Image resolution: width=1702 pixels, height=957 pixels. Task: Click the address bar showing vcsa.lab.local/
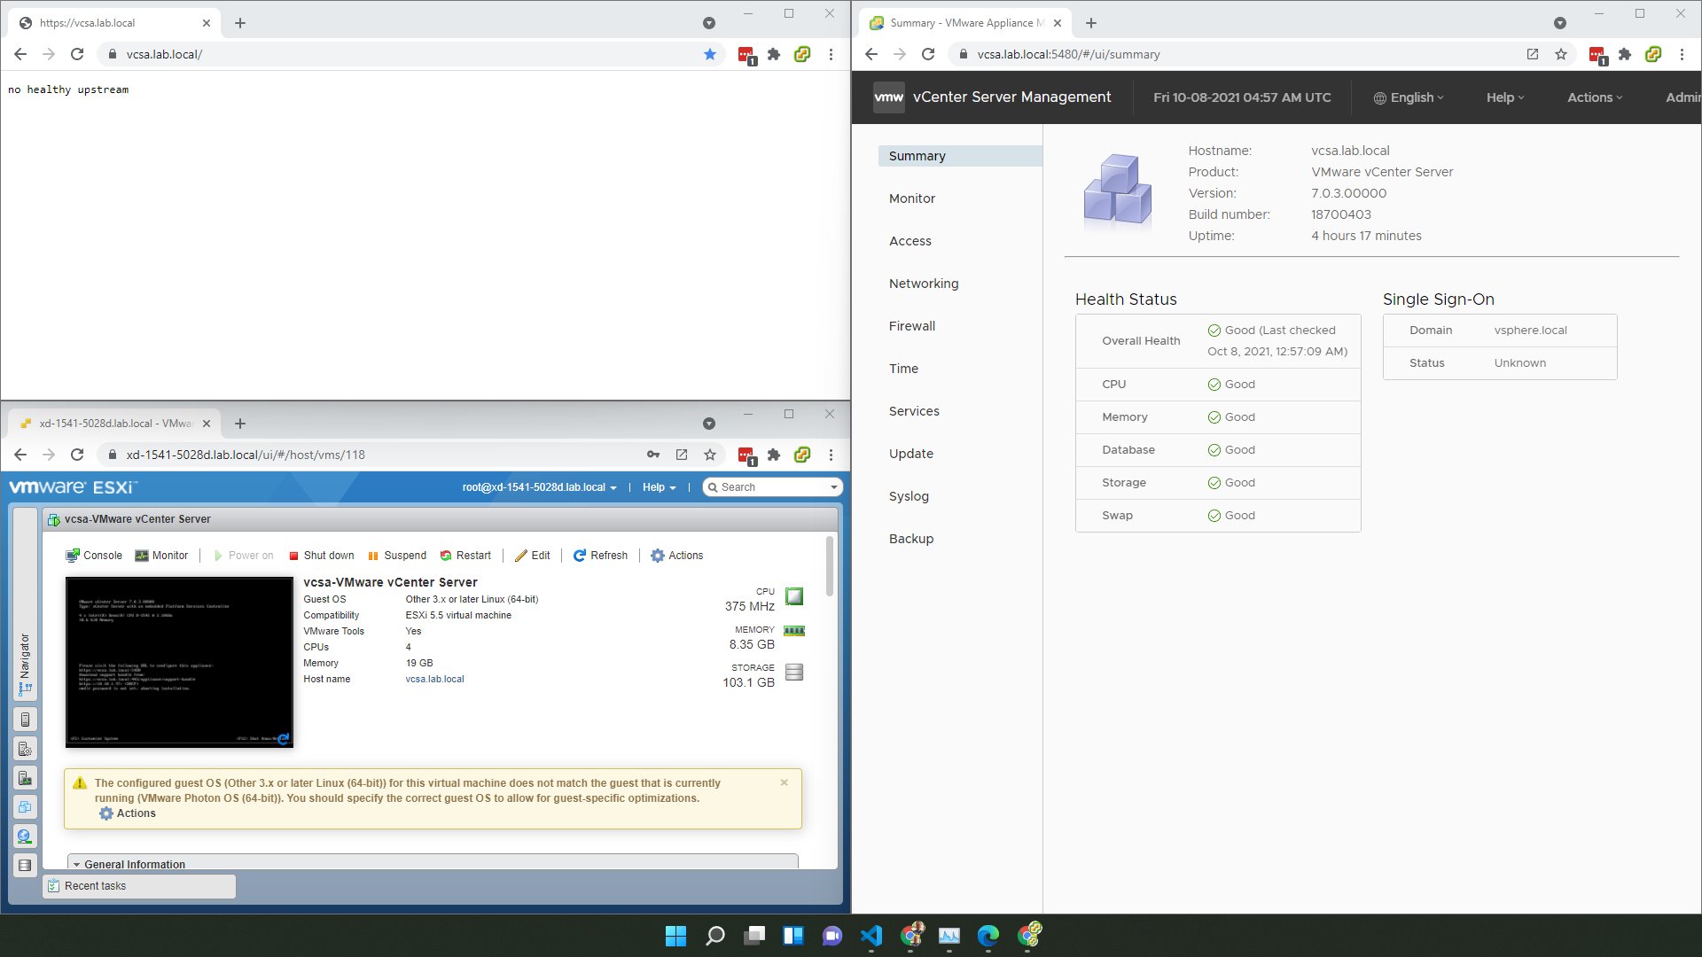pos(408,54)
